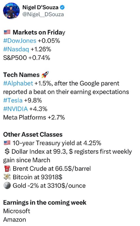
Task: Open the #Tesla hashtag
Action: (x=13, y=101)
